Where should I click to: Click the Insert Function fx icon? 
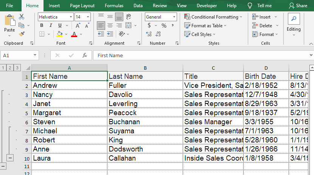(85, 55)
